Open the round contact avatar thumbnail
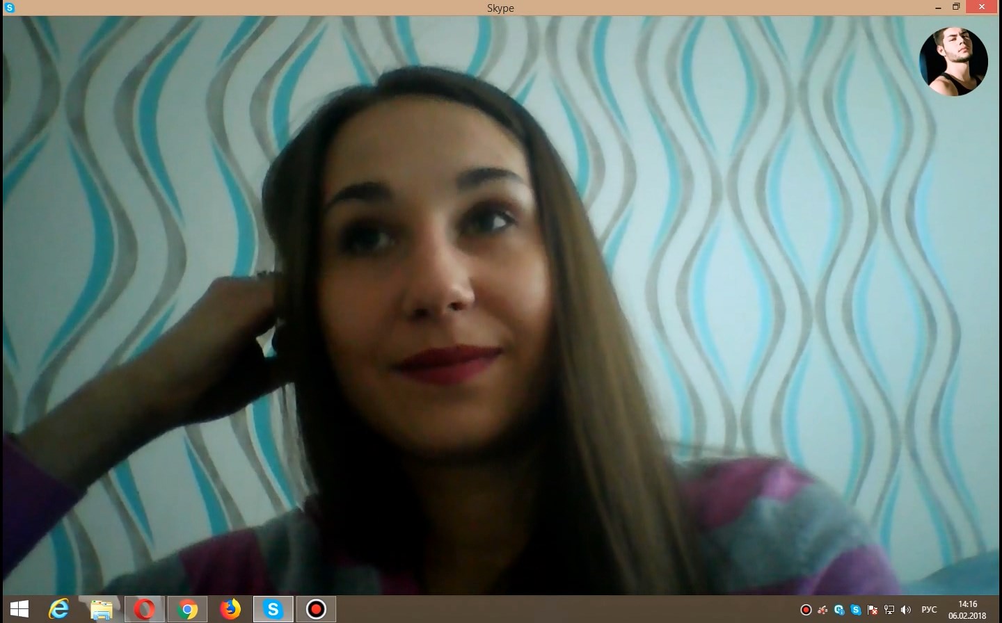 (x=953, y=61)
